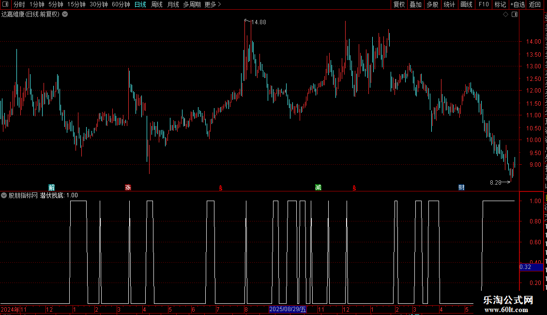
Task: Switch to the 分时 chart tab
Action: pos(19,4)
